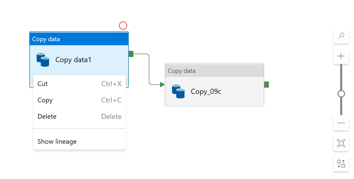This screenshot has height=179, width=354.
Task: Zoom in with the plus button
Action: click(x=341, y=56)
